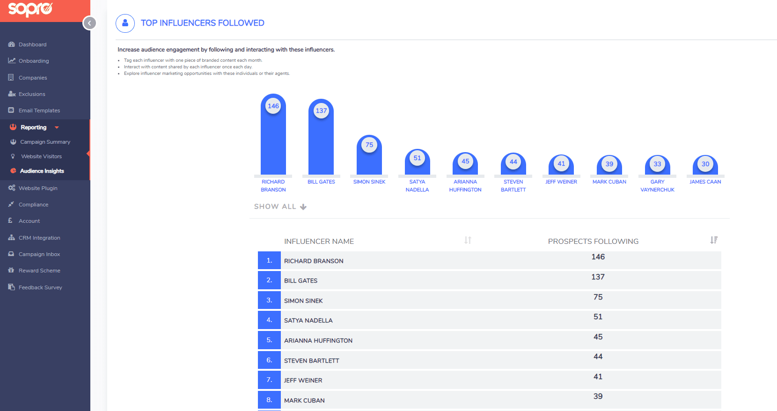Click the Feedback Survey icon
Screen dimensions: 777x411
11,287
